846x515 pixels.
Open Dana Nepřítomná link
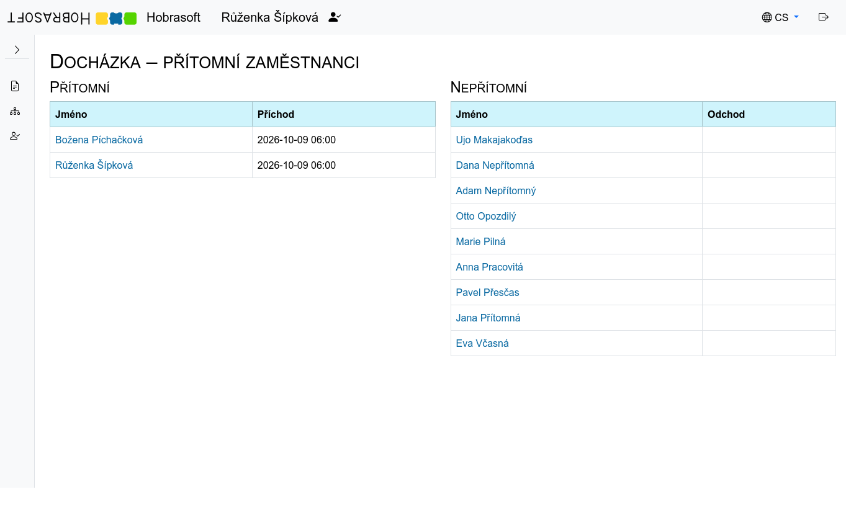pyautogui.click(x=495, y=165)
